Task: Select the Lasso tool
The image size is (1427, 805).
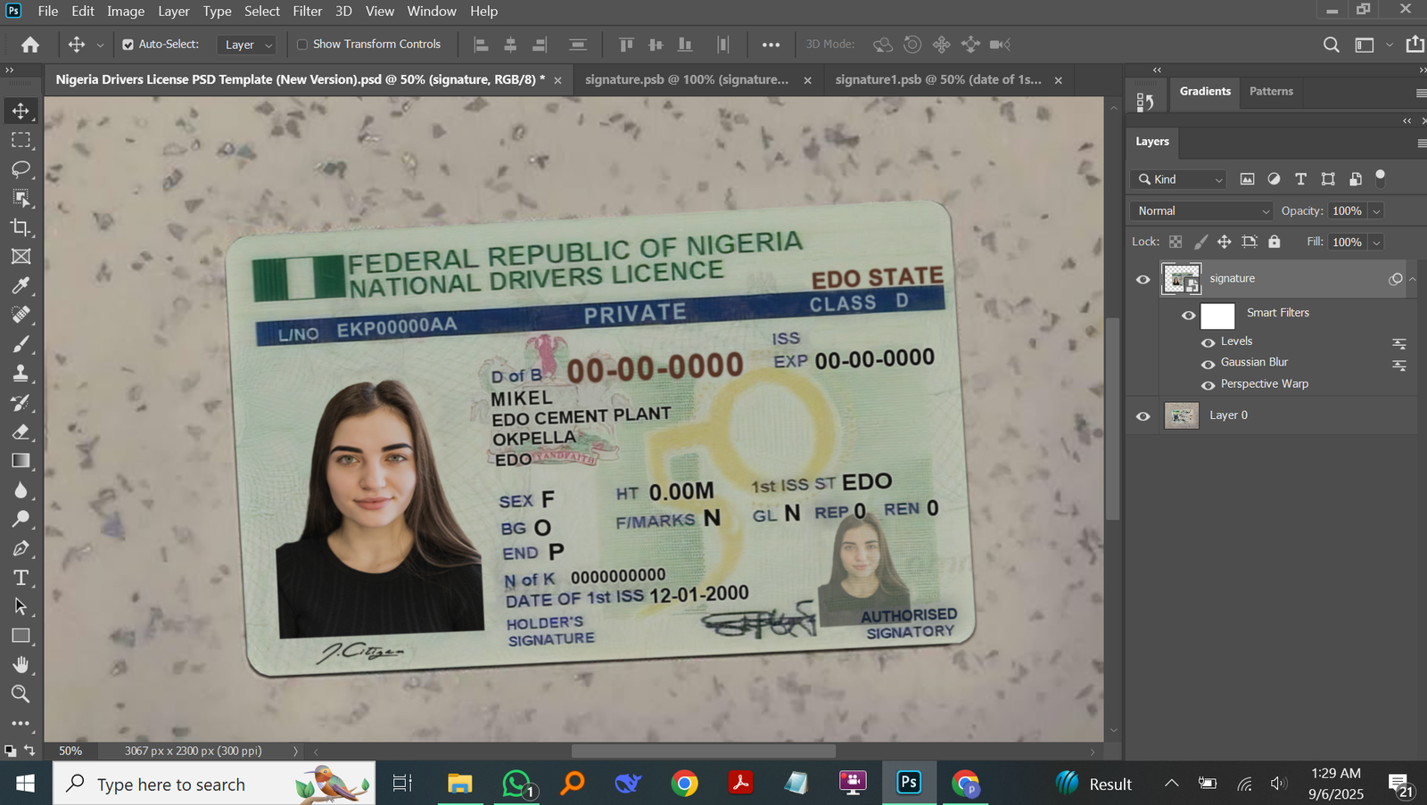Action: pos(21,169)
